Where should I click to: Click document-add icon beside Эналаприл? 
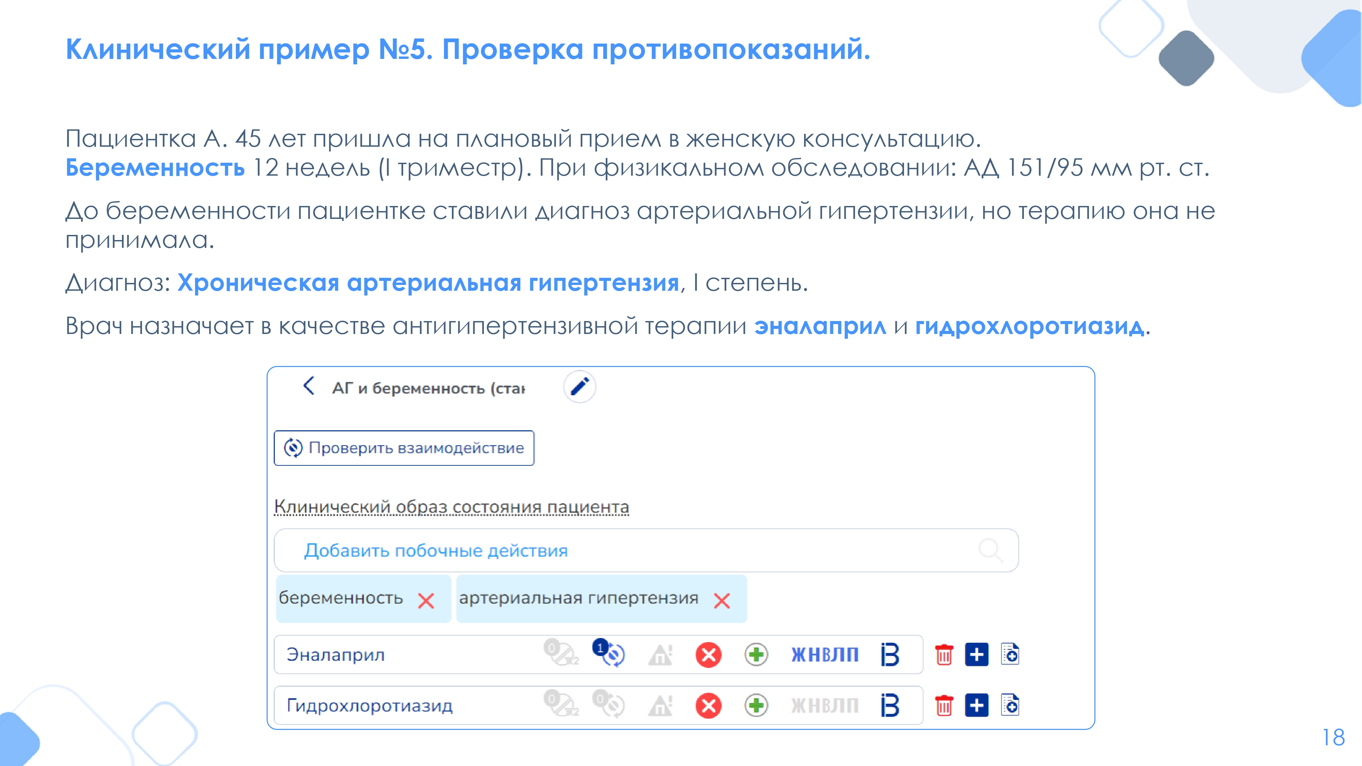(x=1010, y=654)
